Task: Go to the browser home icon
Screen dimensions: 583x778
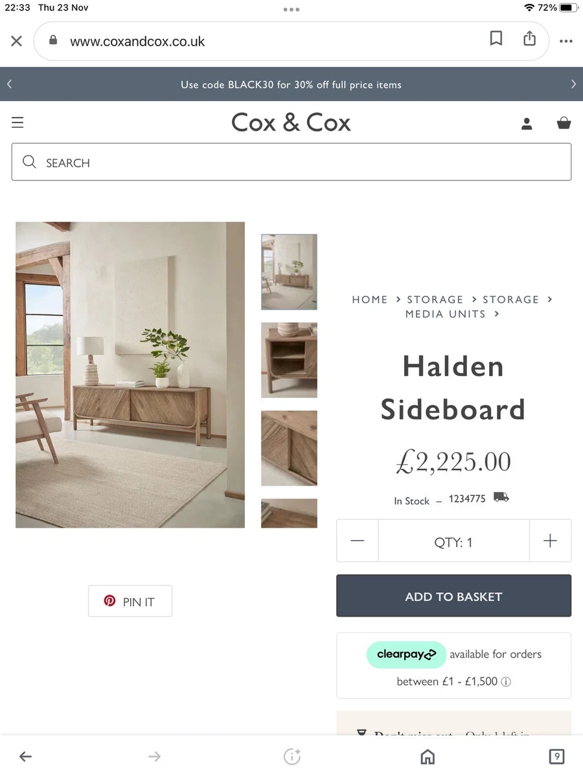Action: click(428, 756)
